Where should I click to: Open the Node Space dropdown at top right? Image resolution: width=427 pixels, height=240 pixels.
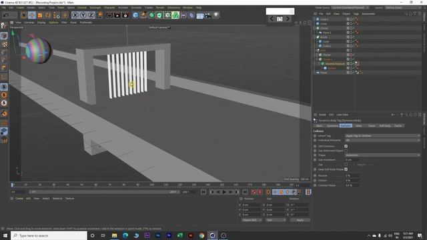(x=350, y=7)
